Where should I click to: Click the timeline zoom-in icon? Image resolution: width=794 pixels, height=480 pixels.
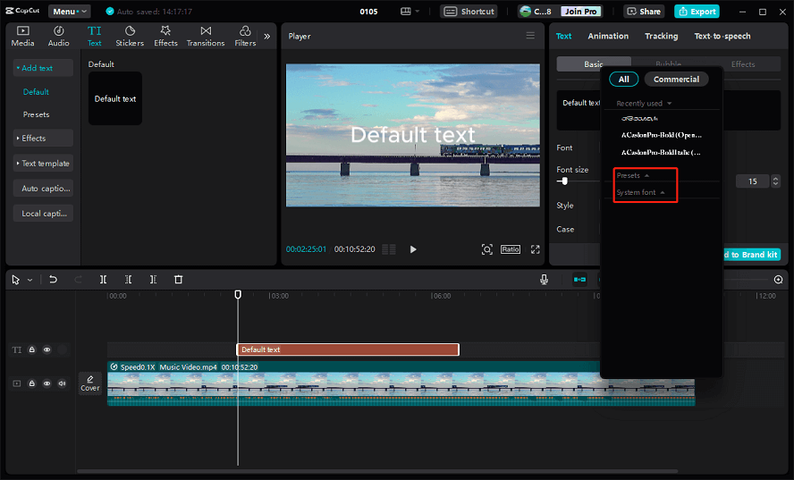(778, 280)
